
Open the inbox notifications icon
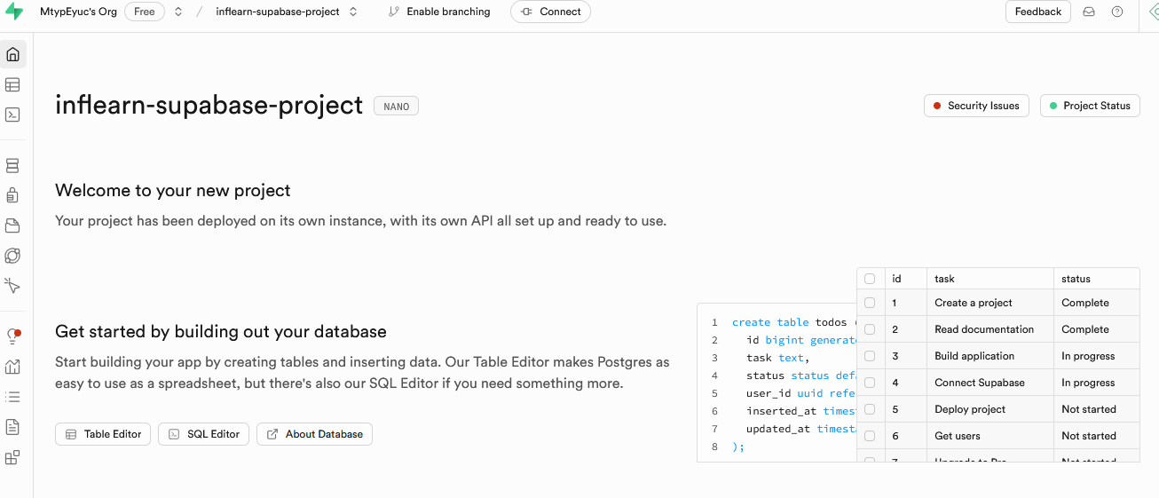coord(1089,12)
